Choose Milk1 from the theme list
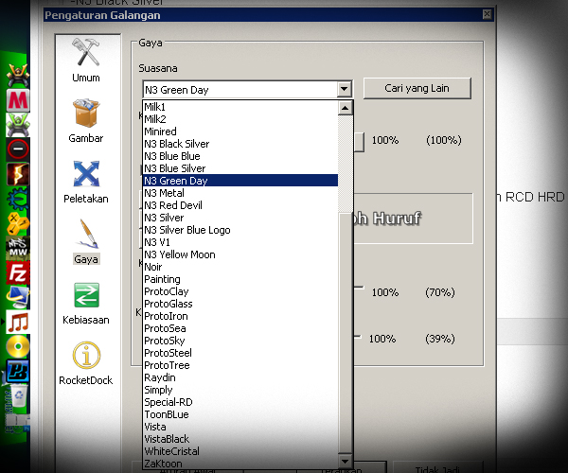The image size is (568, 473). pyautogui.click(x=240, y=107)
